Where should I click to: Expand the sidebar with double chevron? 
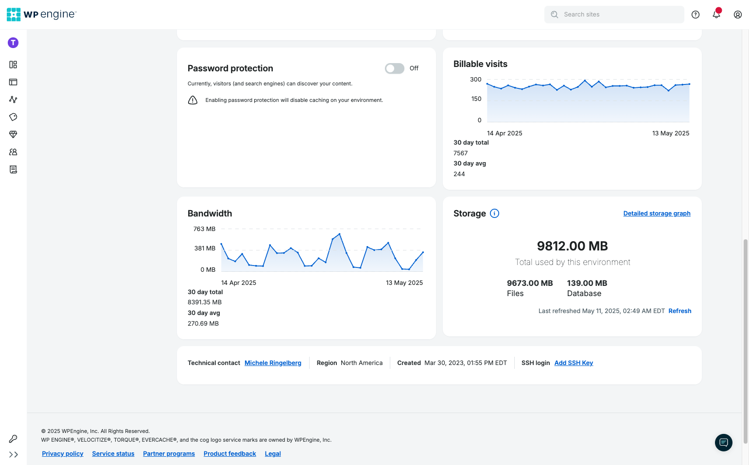tap(14, 455)
